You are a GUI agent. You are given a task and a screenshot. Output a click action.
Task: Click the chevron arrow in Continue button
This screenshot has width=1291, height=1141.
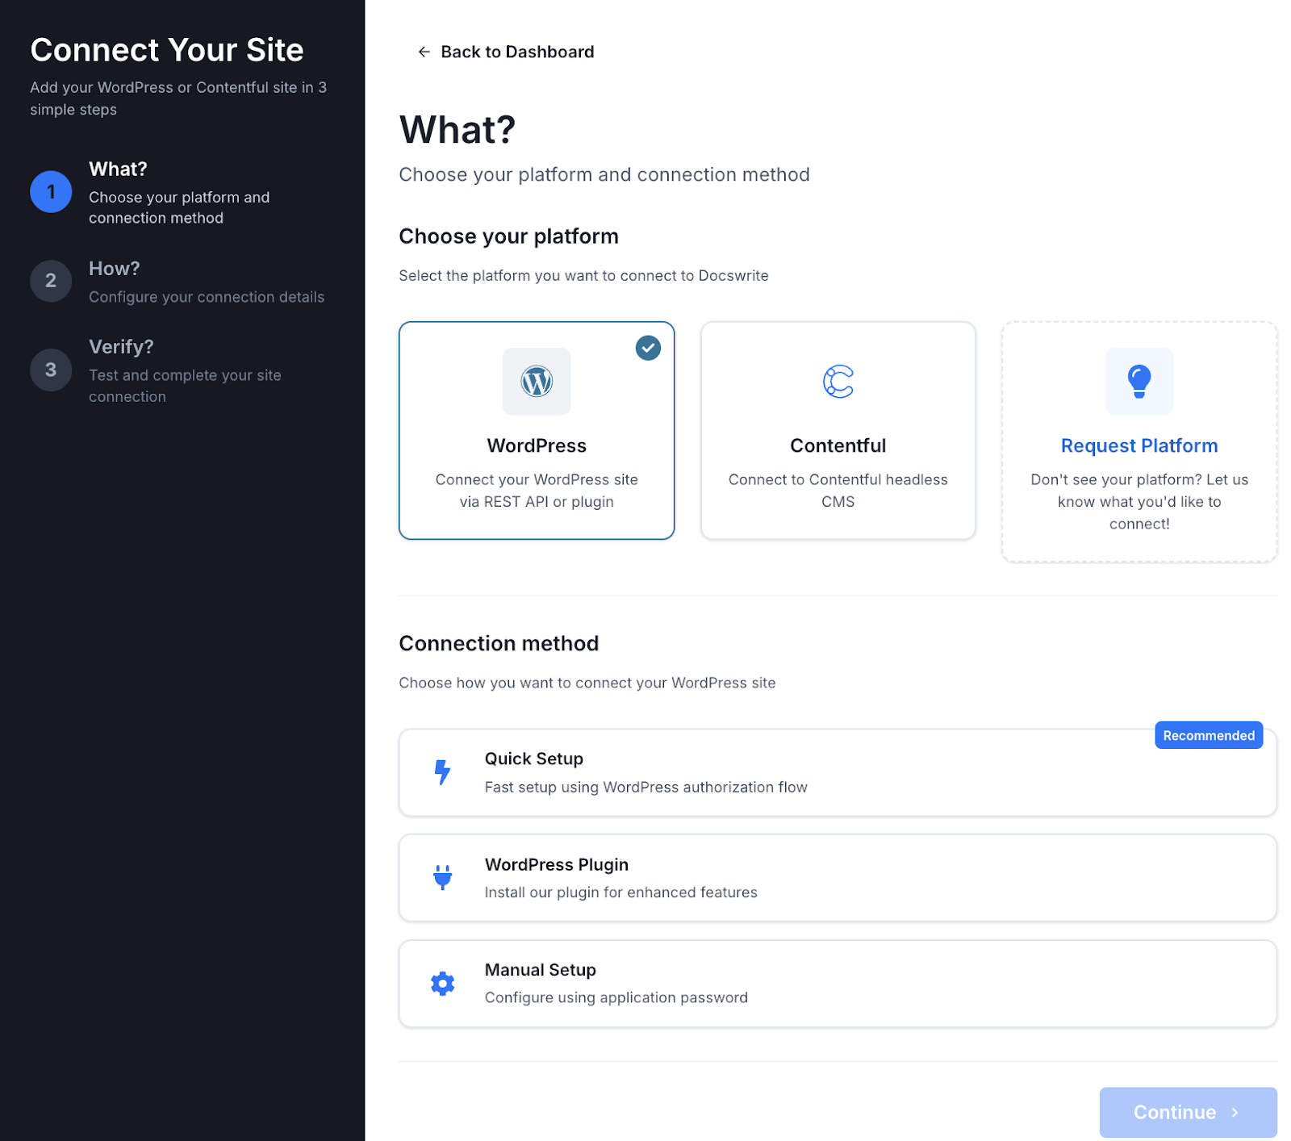(1235, 1112)
